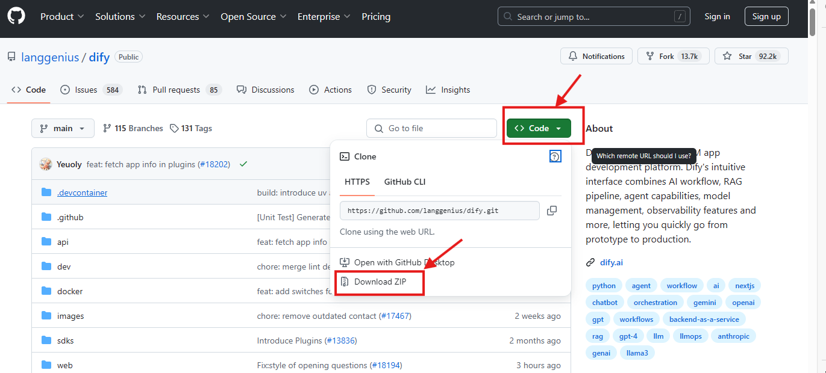The height and width of the screenshot is (373, 826).
Task: Click Open with GitHub Desktop
Action: [x=404, y=262]
